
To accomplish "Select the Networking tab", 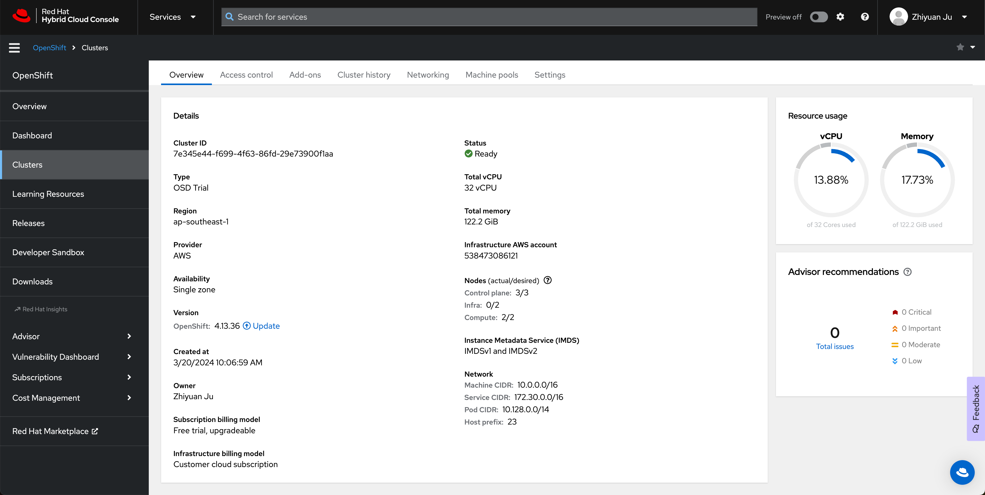I will [428, 75].
